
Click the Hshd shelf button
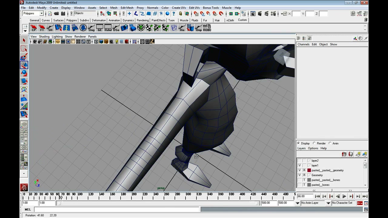coord(108,28)
